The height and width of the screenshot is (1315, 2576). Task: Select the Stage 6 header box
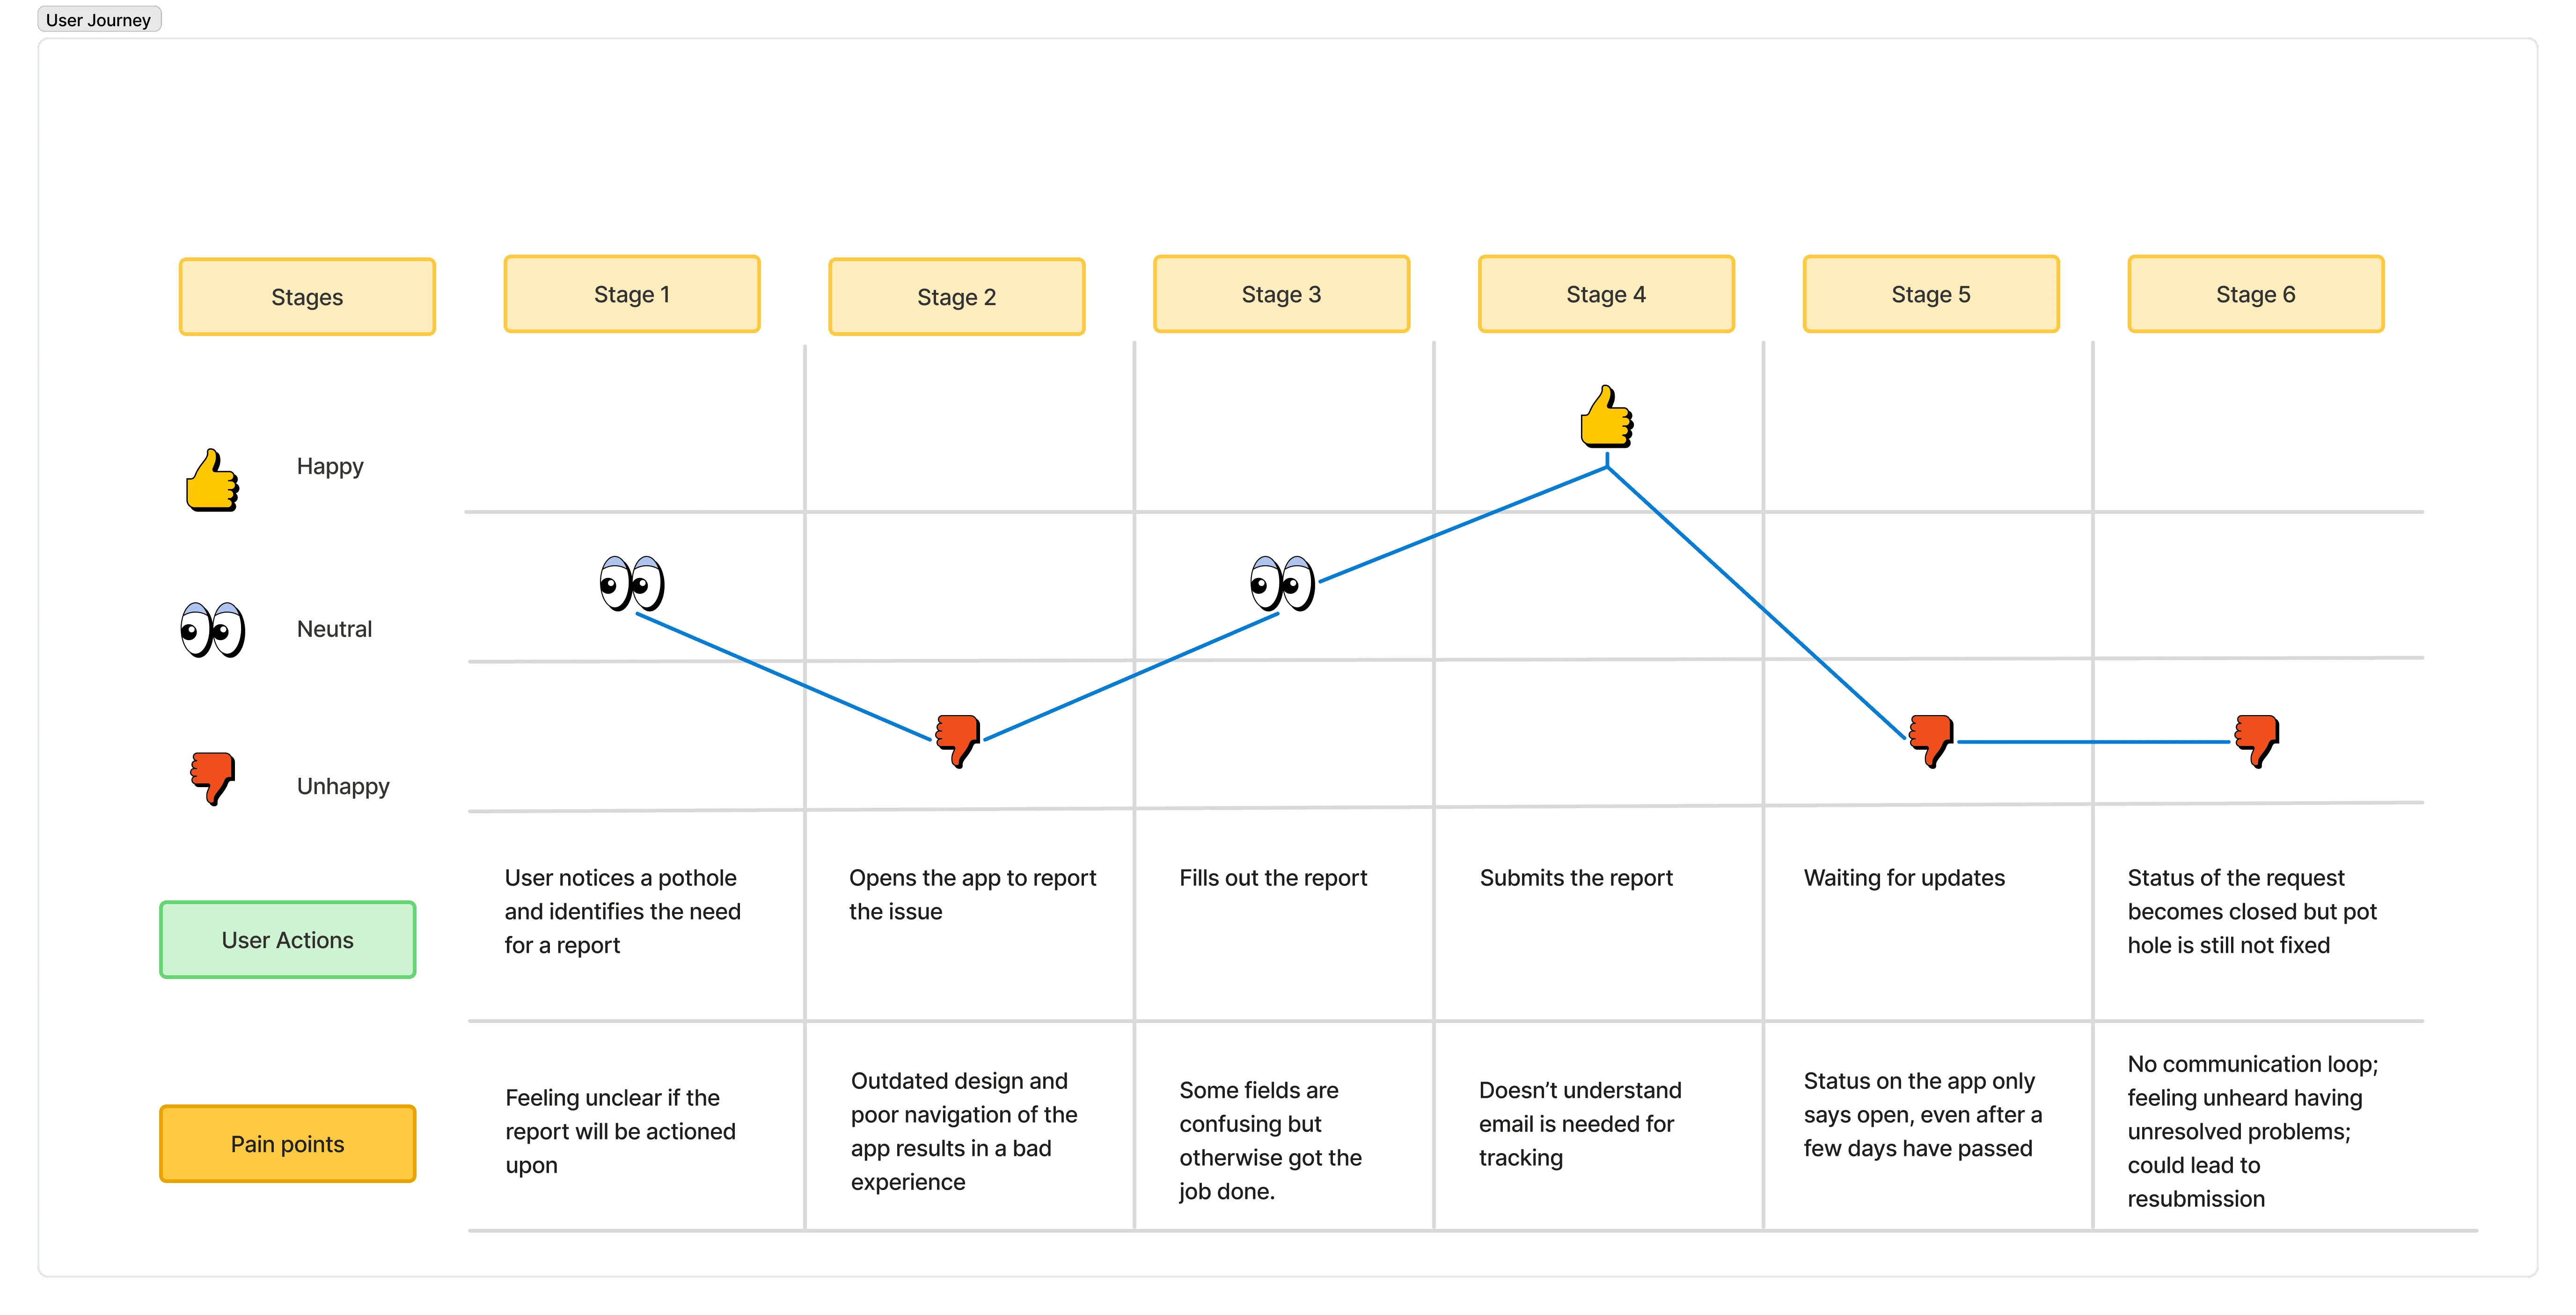pyautogui.click(x=2255, y=294)
